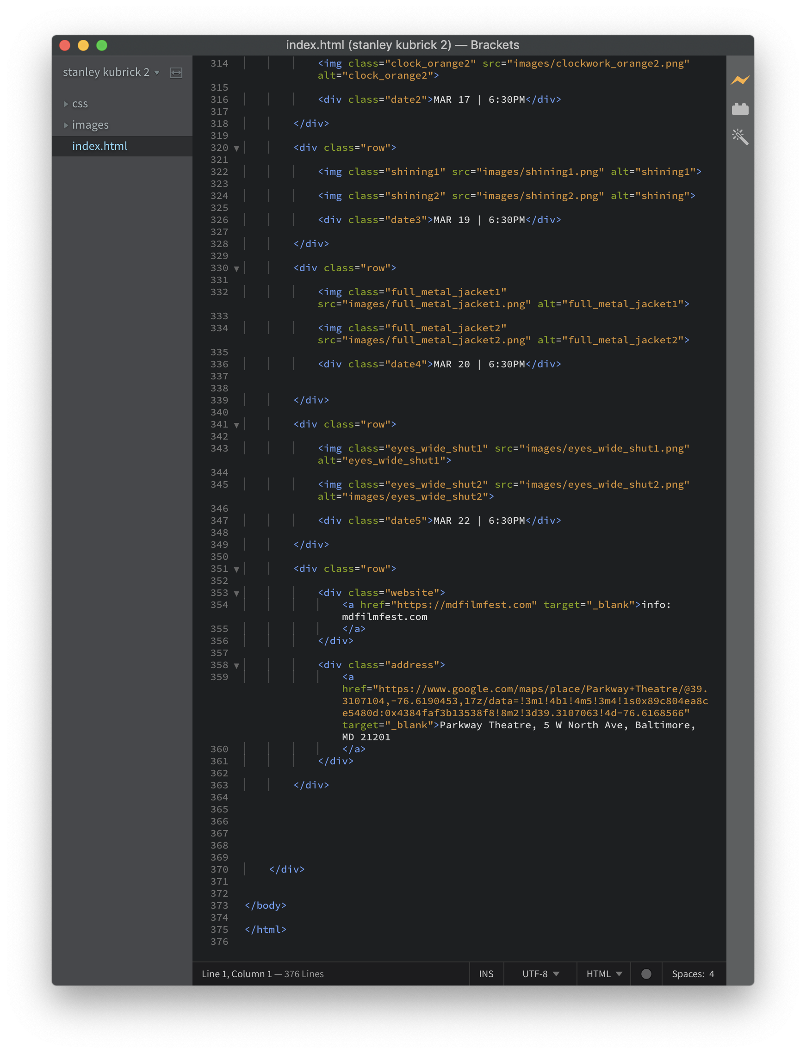Expand the css folder
Image resolution: width=806 pixels, height=1054 pixels.
66,104
